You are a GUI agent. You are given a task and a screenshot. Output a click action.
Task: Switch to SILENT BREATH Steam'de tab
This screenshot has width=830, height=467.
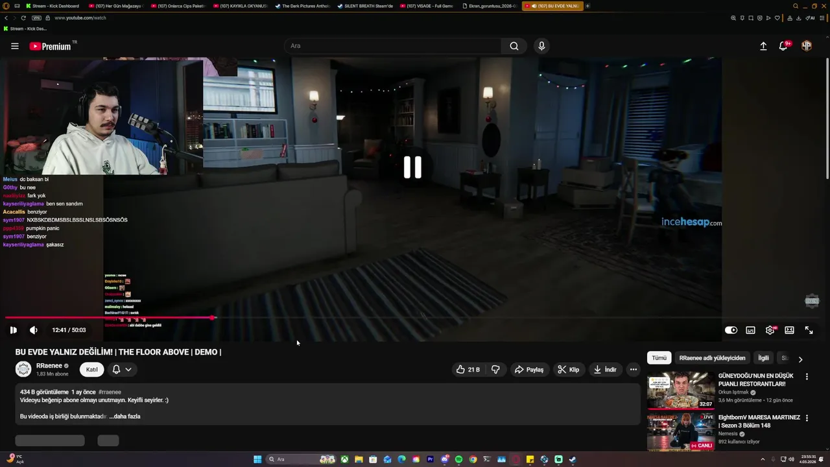pos(365,6)
